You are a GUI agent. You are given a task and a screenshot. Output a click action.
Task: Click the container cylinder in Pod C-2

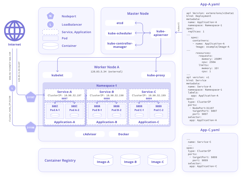click(158, 115)
